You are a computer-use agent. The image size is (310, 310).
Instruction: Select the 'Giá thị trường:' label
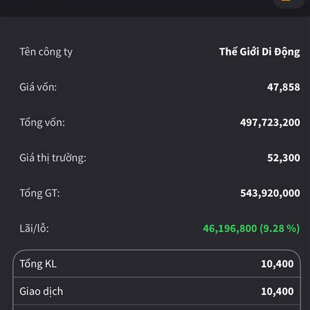(x=53, y=158)
